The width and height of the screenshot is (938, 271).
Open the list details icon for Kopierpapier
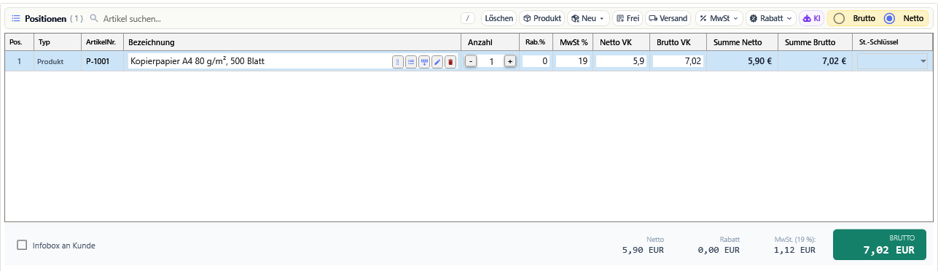(x=411, y=62)
